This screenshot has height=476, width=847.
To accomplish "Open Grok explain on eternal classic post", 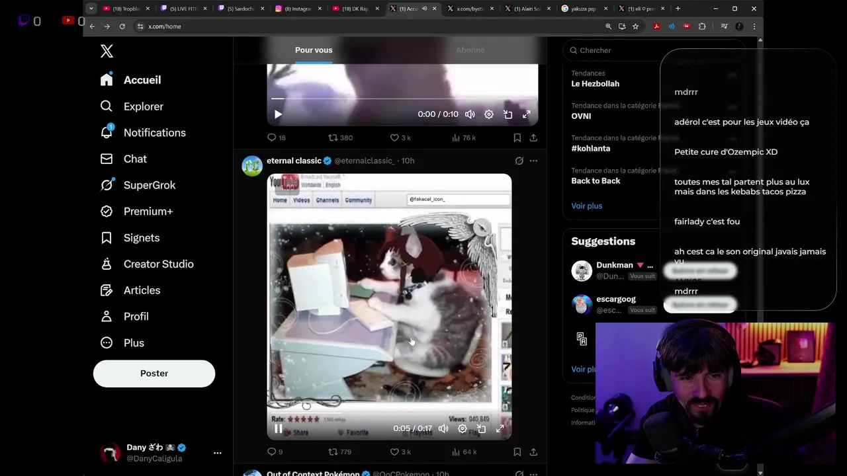I will coord(519,161).
